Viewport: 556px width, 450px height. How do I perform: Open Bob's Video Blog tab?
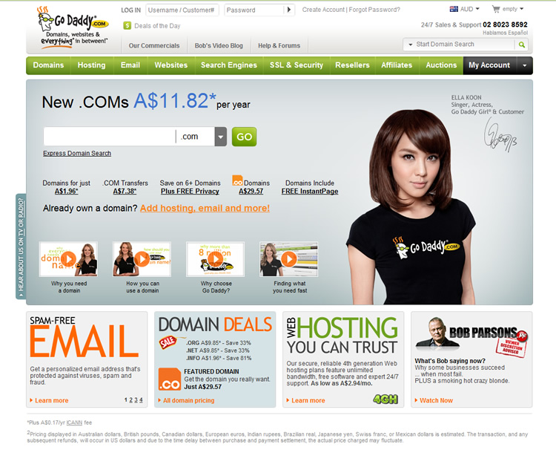[219, 45]
